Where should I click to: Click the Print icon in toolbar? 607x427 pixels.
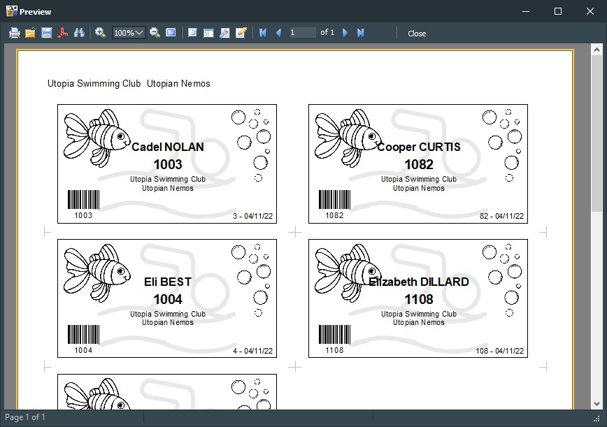click(x=14, y=33)
